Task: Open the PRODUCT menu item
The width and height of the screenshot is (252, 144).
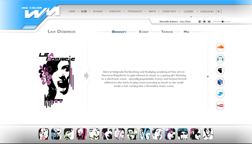Action: (135, 11)
